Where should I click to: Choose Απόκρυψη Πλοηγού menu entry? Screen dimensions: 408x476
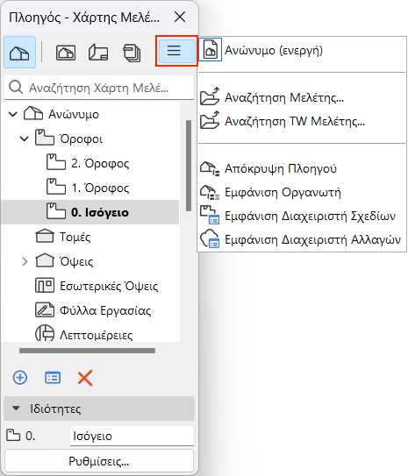(x=303, y=168)
